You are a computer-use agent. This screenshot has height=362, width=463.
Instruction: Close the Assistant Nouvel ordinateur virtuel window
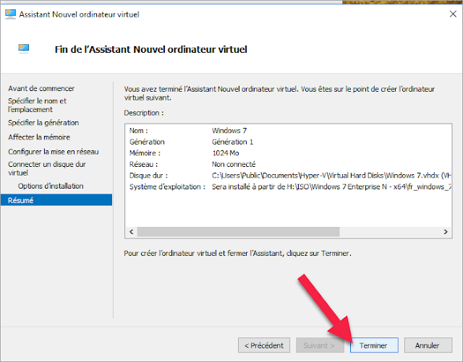[x=453, y=14]
